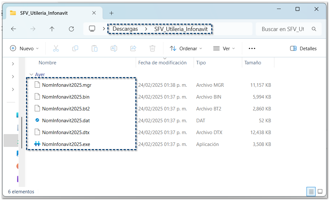Viewport: 330px width, 201px height.
Task: Select file NomInfonavit2025.dtx
Action: (66, 132)
